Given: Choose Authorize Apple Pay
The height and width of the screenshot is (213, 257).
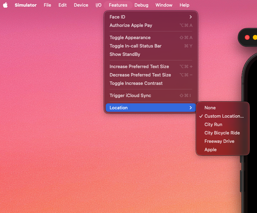Looking at the screenshot, I should pos(151,25).
